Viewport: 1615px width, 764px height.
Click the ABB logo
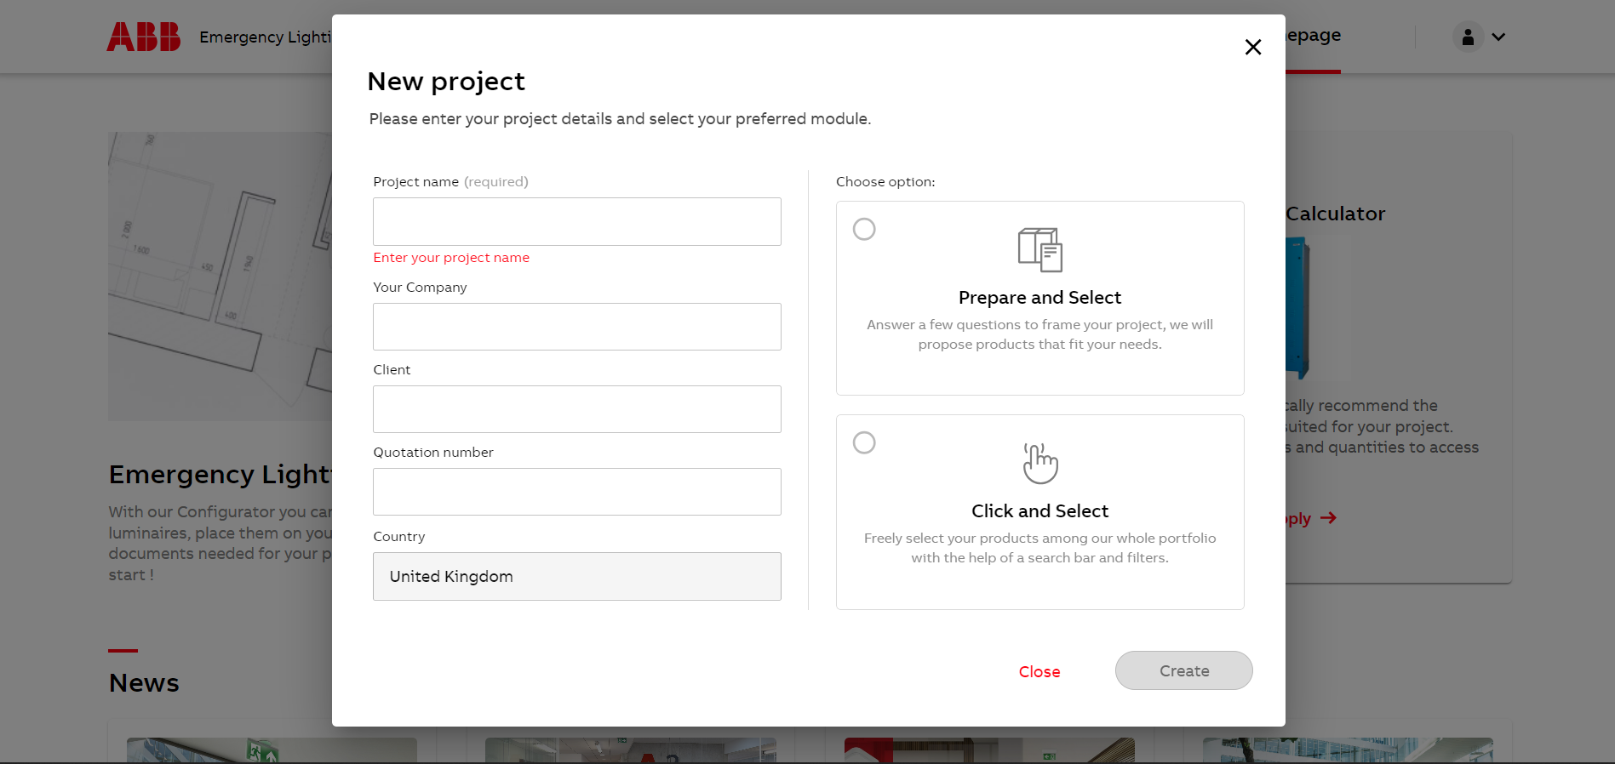click(143, 37)
